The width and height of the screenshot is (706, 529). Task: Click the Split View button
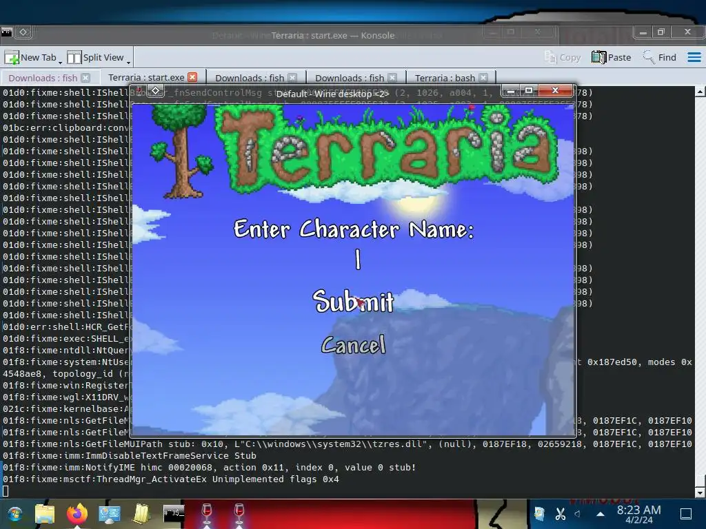pyautogui.click(x=95, y=58)
